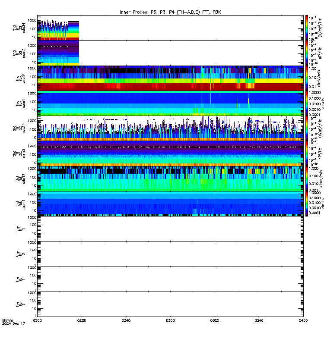Click inside the empty "the fb 1" panel
324x345 pixels.
[x=170, y=279]
